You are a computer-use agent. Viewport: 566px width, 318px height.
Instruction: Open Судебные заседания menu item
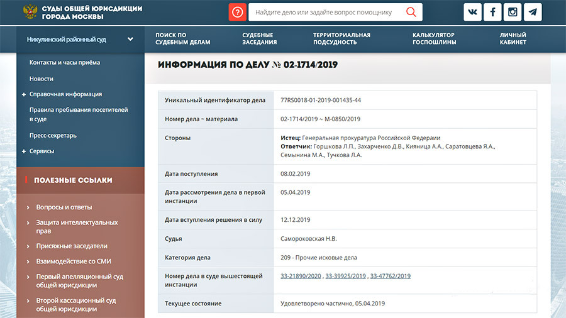(259, 39)
